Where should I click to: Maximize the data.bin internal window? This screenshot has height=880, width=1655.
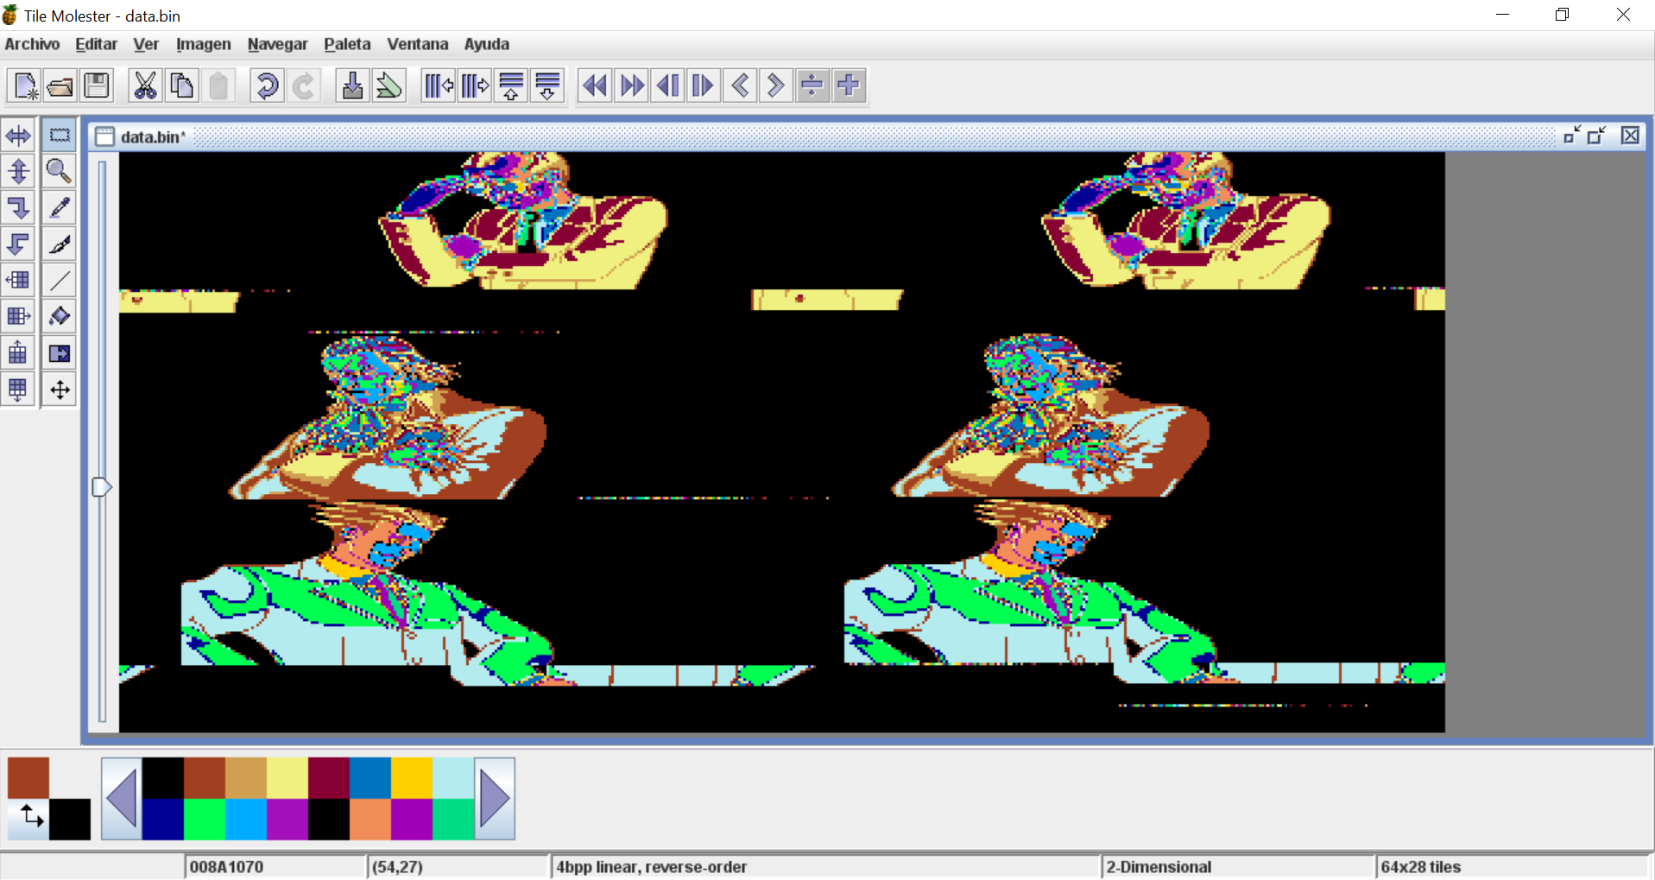tap(1597, 136)
